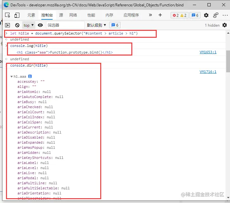Open source link VM1653:1

208,52
